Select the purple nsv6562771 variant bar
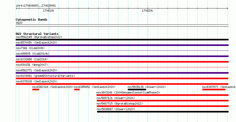Screen dimensions: 236x122 (122, 73)
